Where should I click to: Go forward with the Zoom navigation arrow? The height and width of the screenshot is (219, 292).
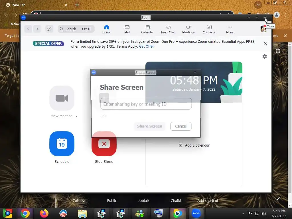click(37, 29)
